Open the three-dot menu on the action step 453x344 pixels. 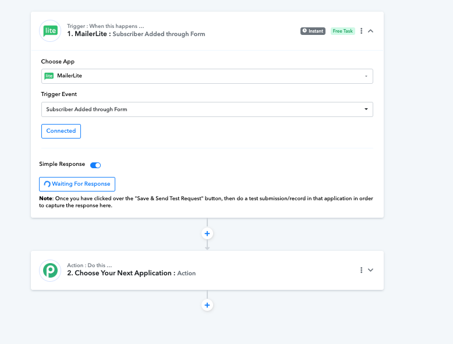point(361,270)
